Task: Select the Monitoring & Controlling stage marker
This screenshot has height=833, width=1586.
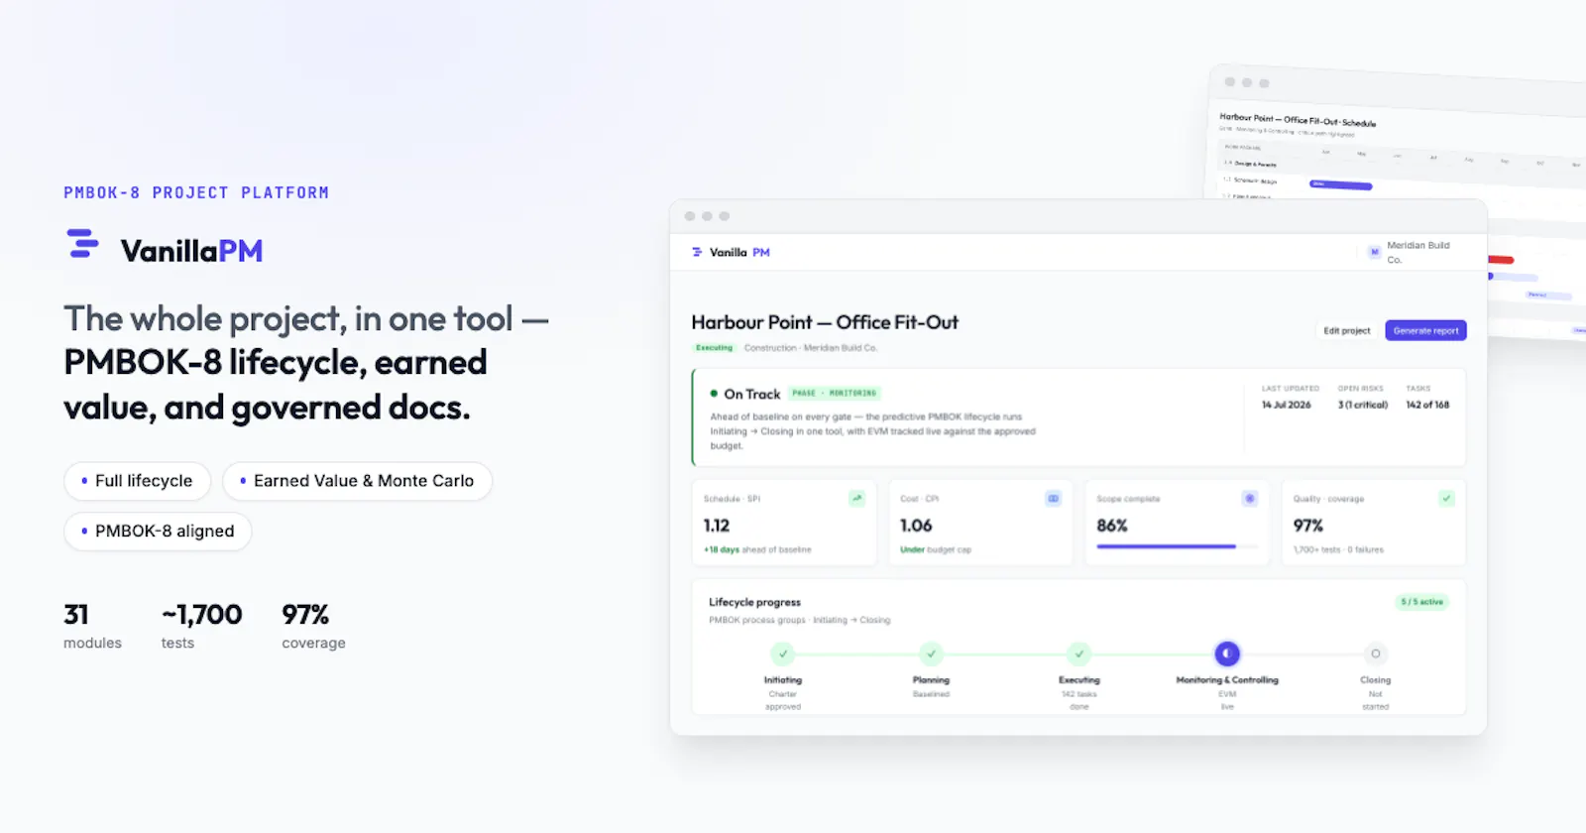Action: point(1227,654)
